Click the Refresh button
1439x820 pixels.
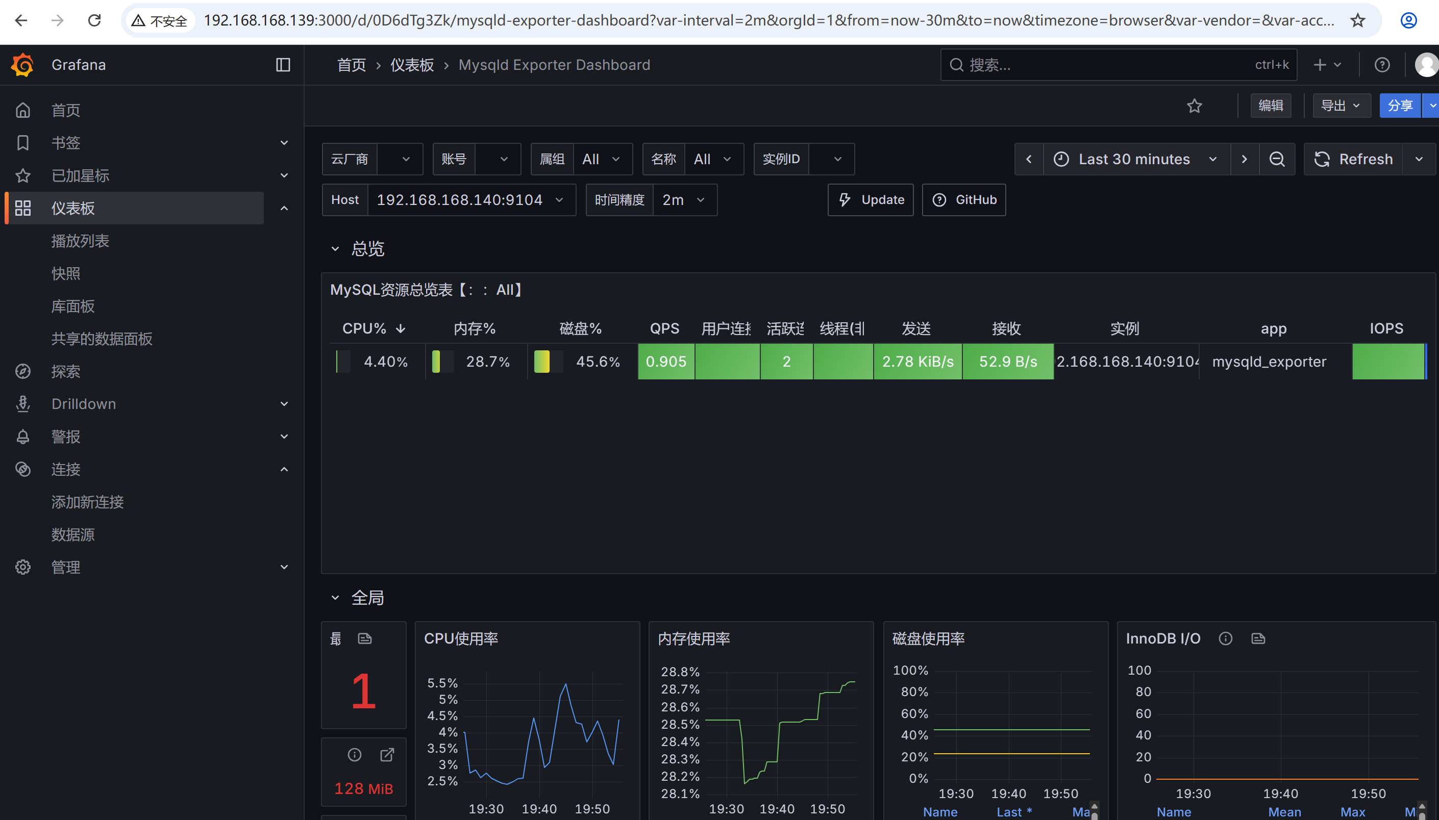(1353, 160)
